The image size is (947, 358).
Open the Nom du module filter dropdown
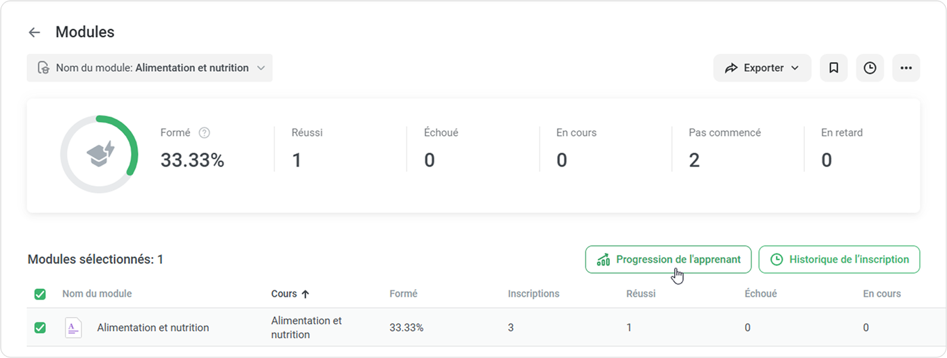pos(150,68)
